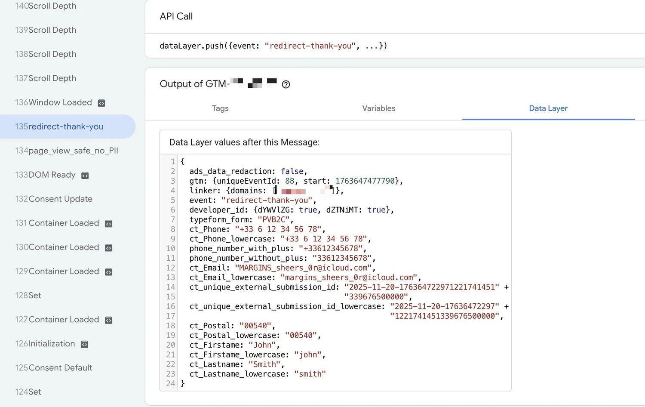The image size is (645, 407).
Task: Click the code icon next to Window Loaded
Action: pyautogui.click(x=101, y=103)
